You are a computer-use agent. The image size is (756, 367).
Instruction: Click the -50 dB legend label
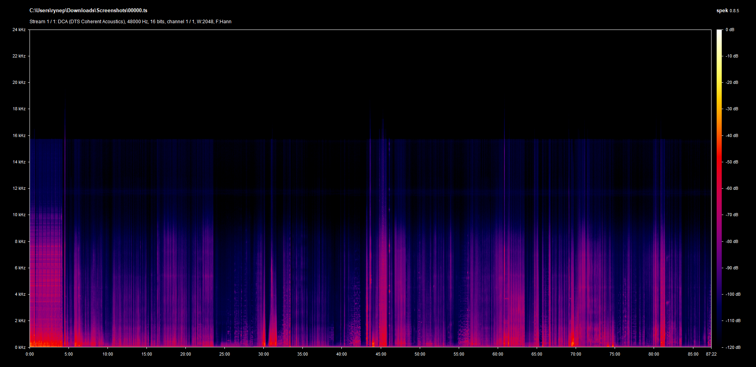click(x=732, y=162)
